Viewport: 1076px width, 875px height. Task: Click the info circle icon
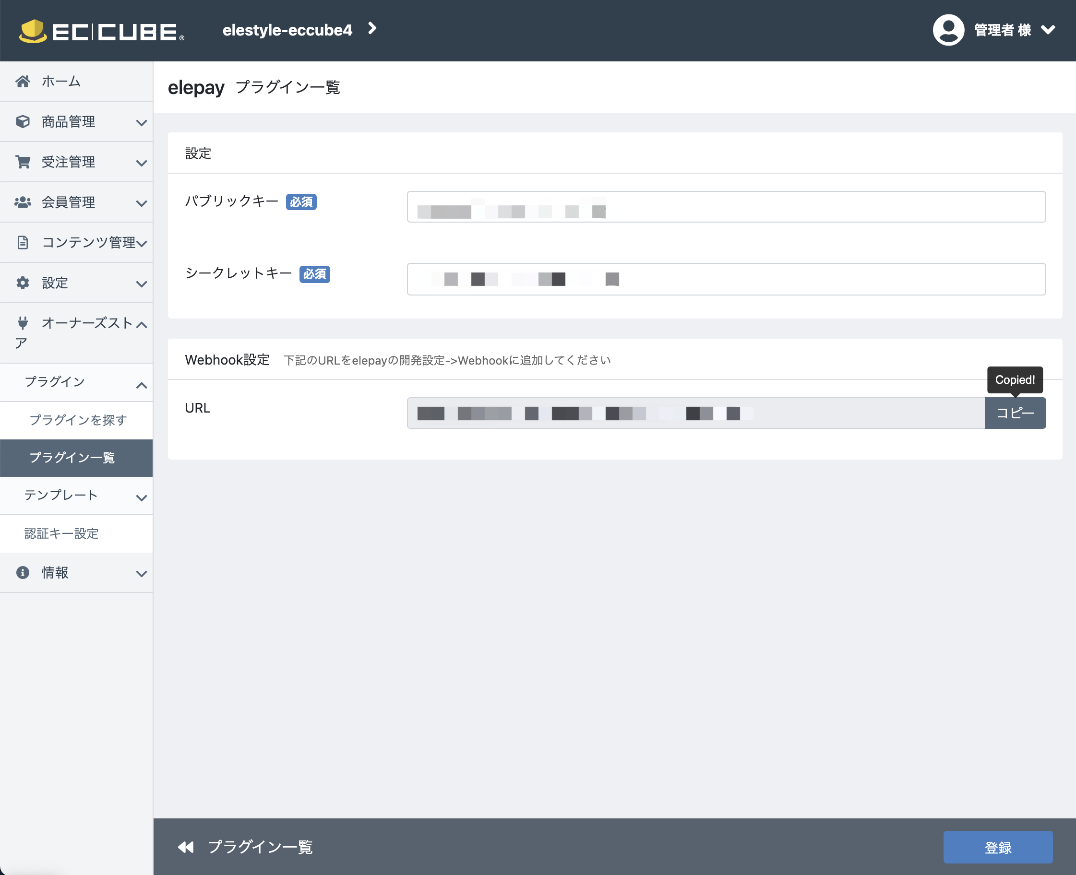coord(23,573)
